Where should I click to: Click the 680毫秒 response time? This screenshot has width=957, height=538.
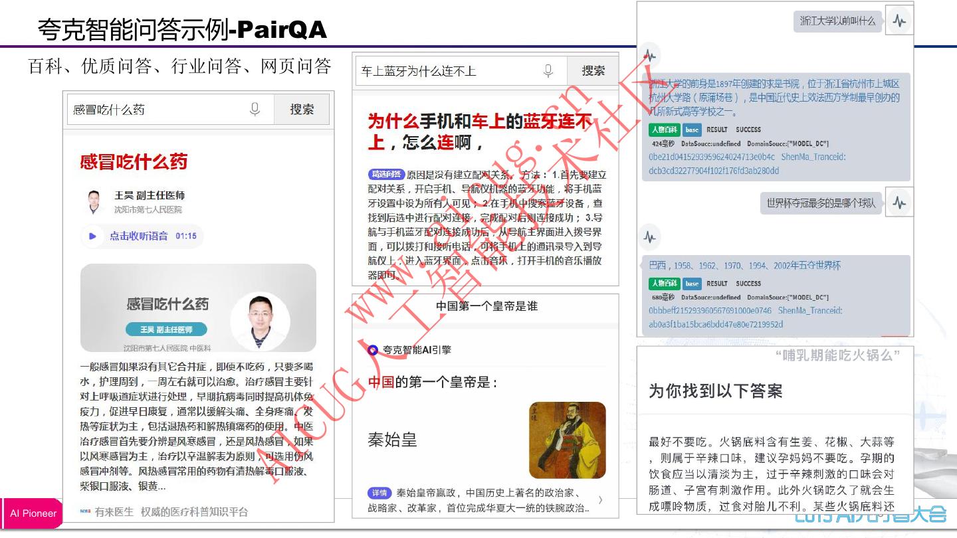click(x=663, y=298)
